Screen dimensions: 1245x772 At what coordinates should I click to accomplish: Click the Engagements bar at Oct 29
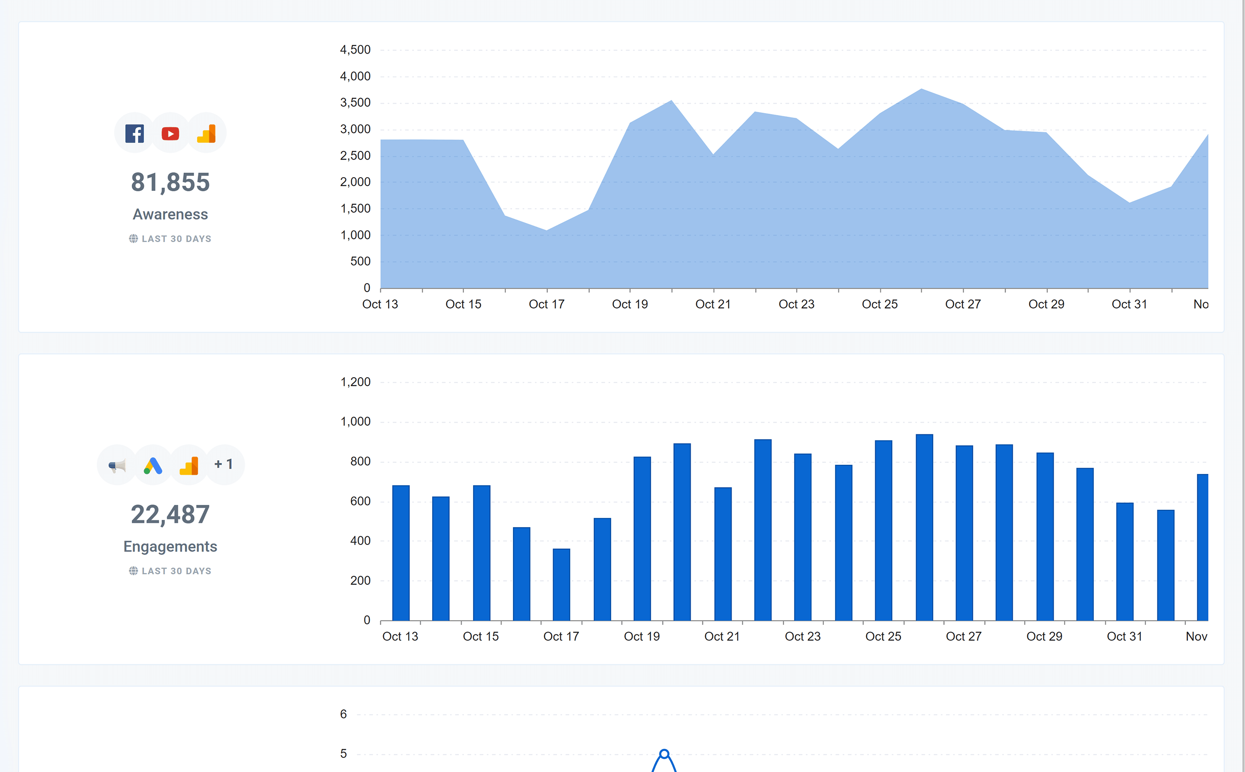(x=1045, y=537)
